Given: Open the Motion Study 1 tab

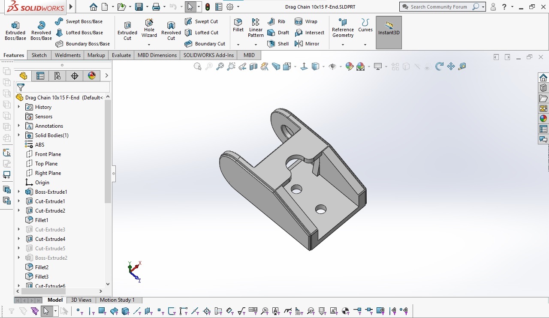Looking at the screenshot, I should (x=117, y=300).
